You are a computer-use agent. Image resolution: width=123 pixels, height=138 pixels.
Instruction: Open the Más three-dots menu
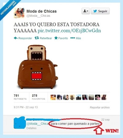point(73,38)
